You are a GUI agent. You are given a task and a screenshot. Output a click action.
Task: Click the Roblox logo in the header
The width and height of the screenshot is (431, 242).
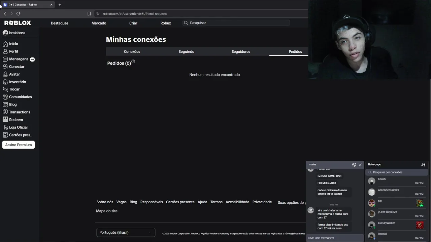tap(18, 23)
